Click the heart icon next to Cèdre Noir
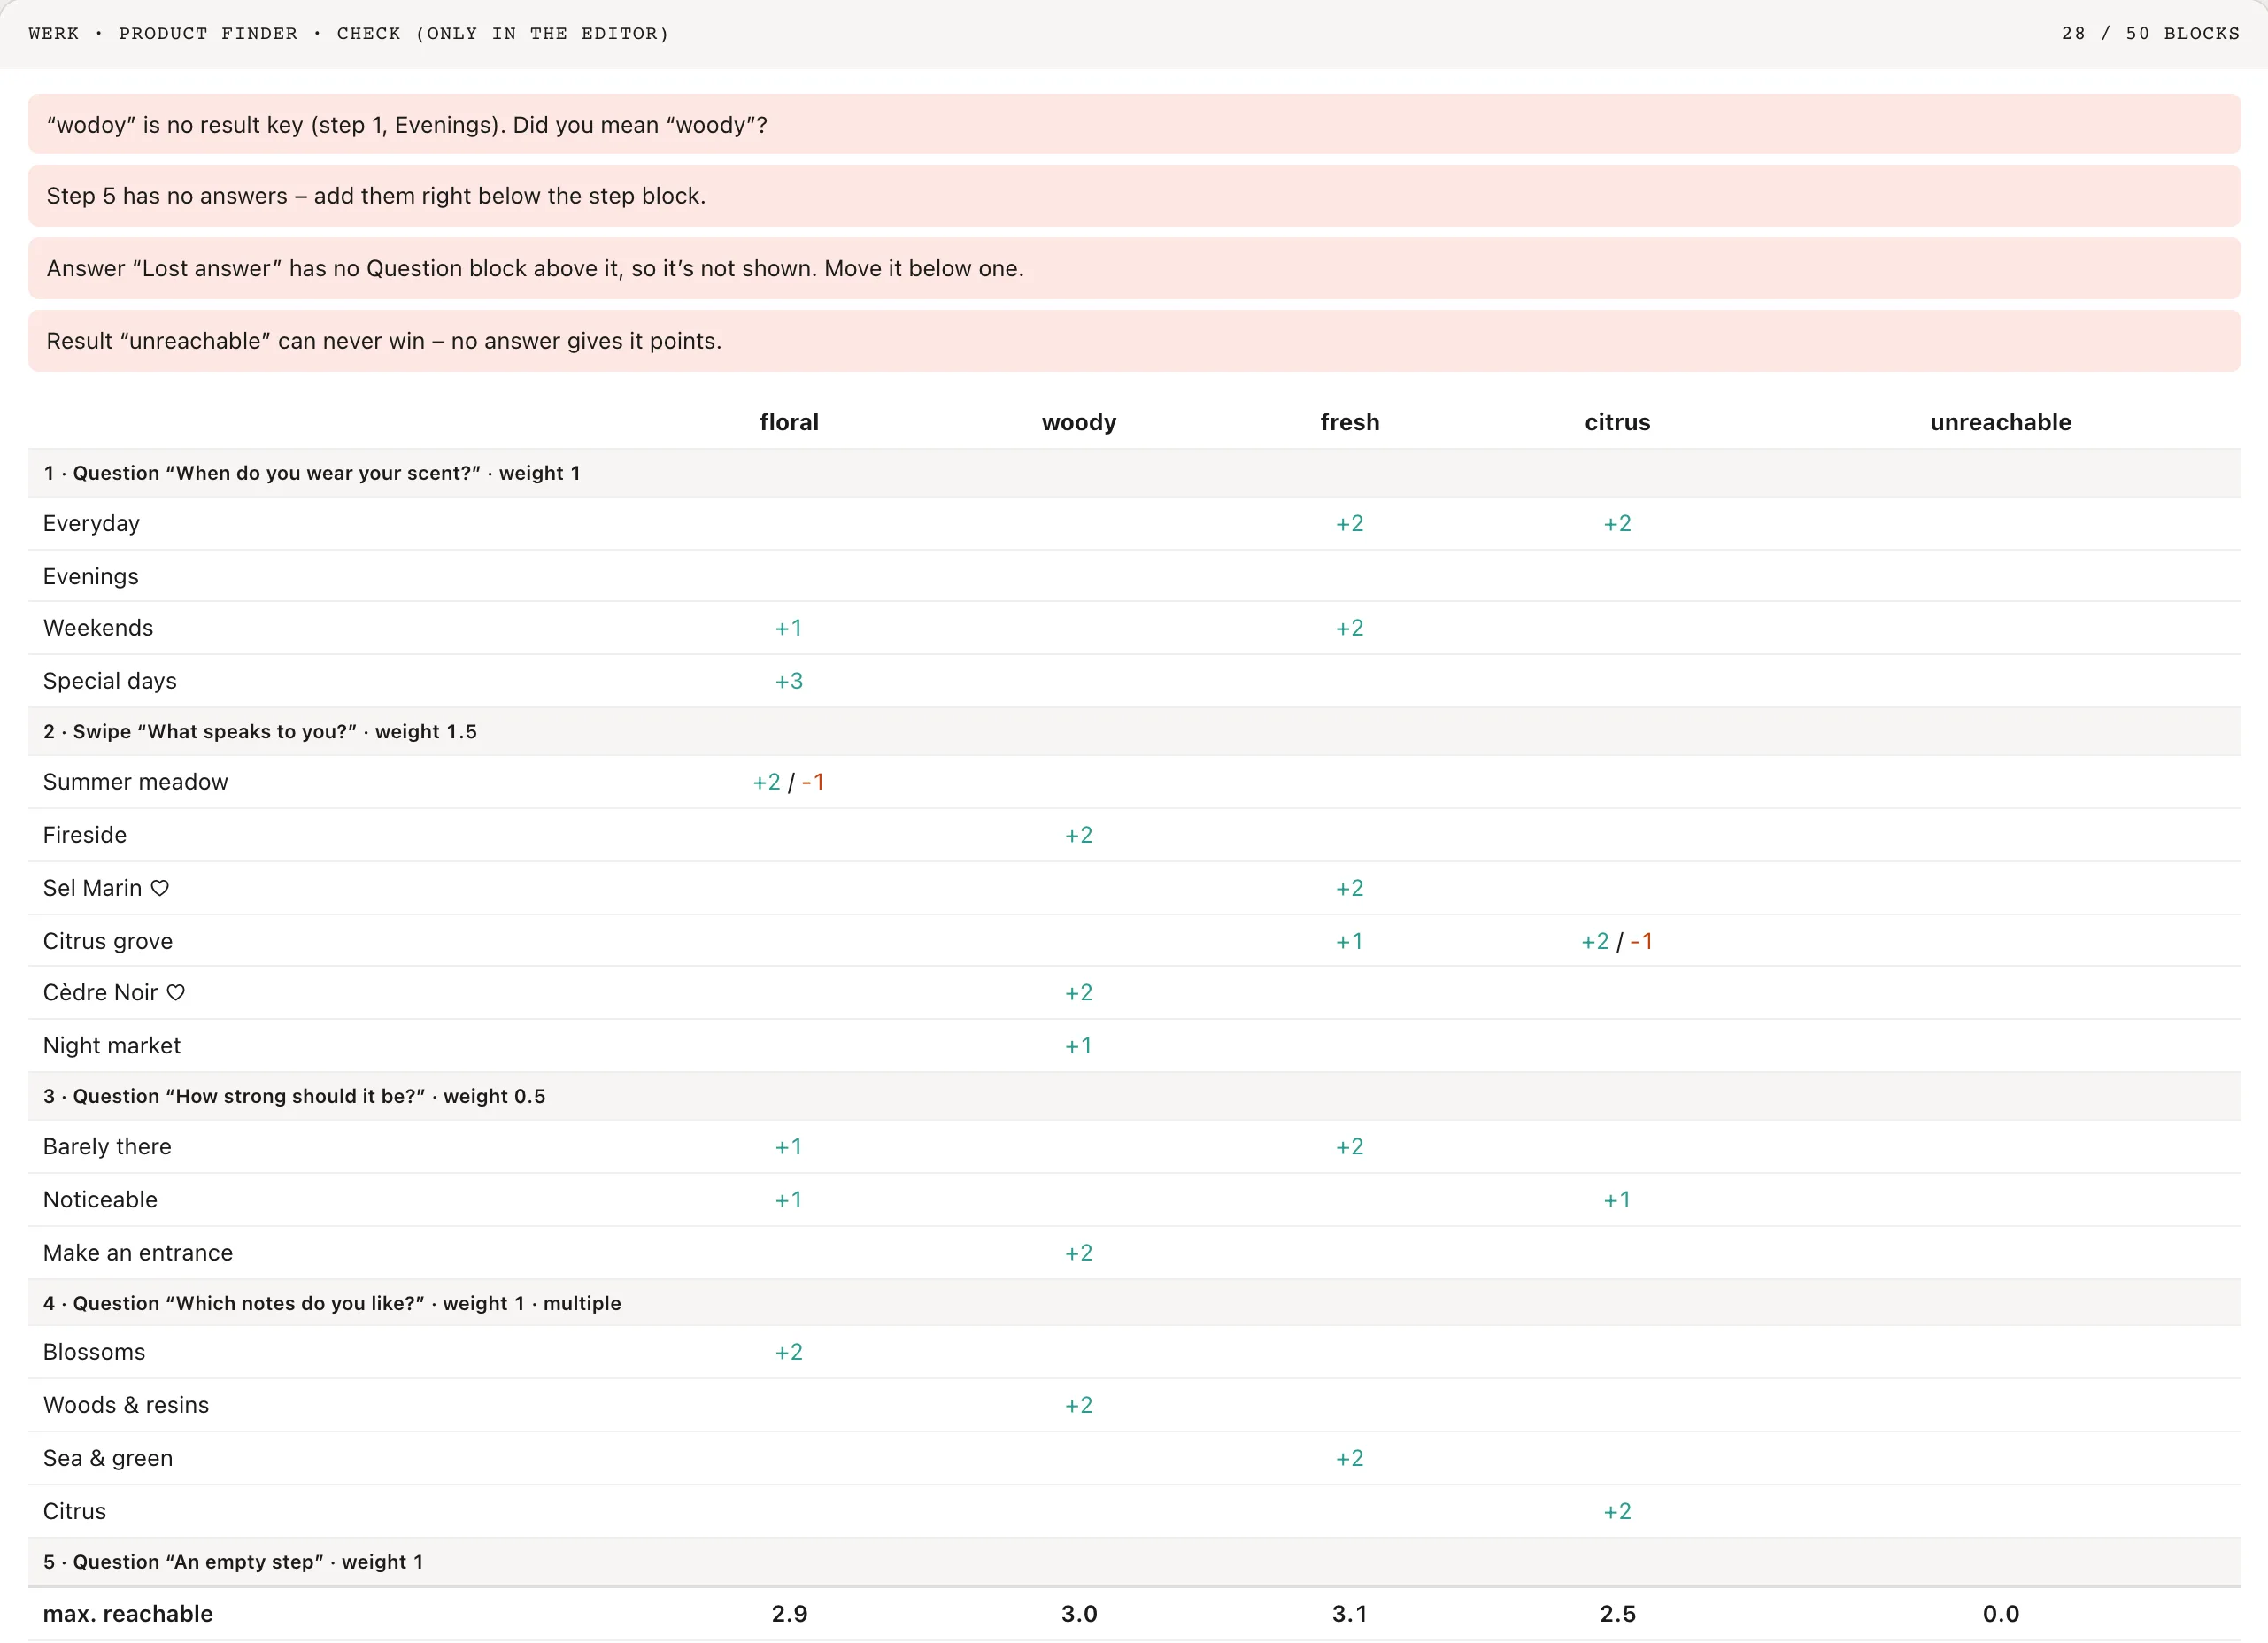Screen dimensions: 2268x1643 [176, 993]
